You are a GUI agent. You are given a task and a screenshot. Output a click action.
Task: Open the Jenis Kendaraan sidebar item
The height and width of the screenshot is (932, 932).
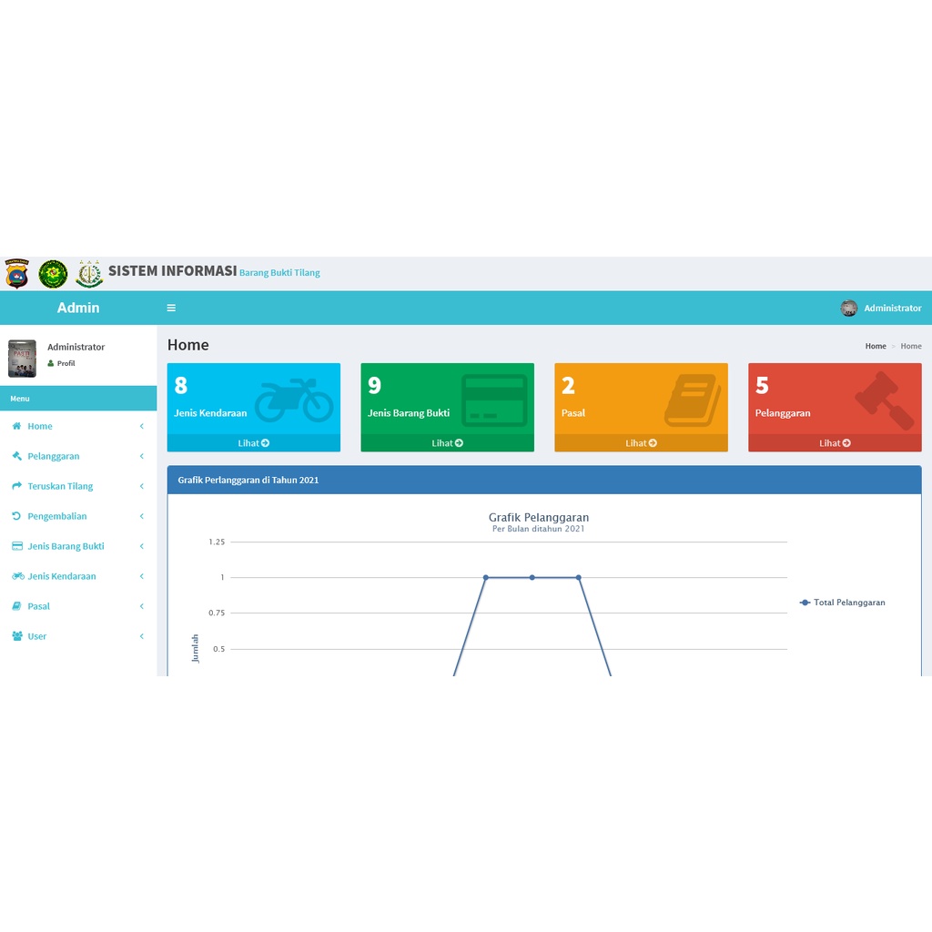pyautogui.click(x=78, y=576)
